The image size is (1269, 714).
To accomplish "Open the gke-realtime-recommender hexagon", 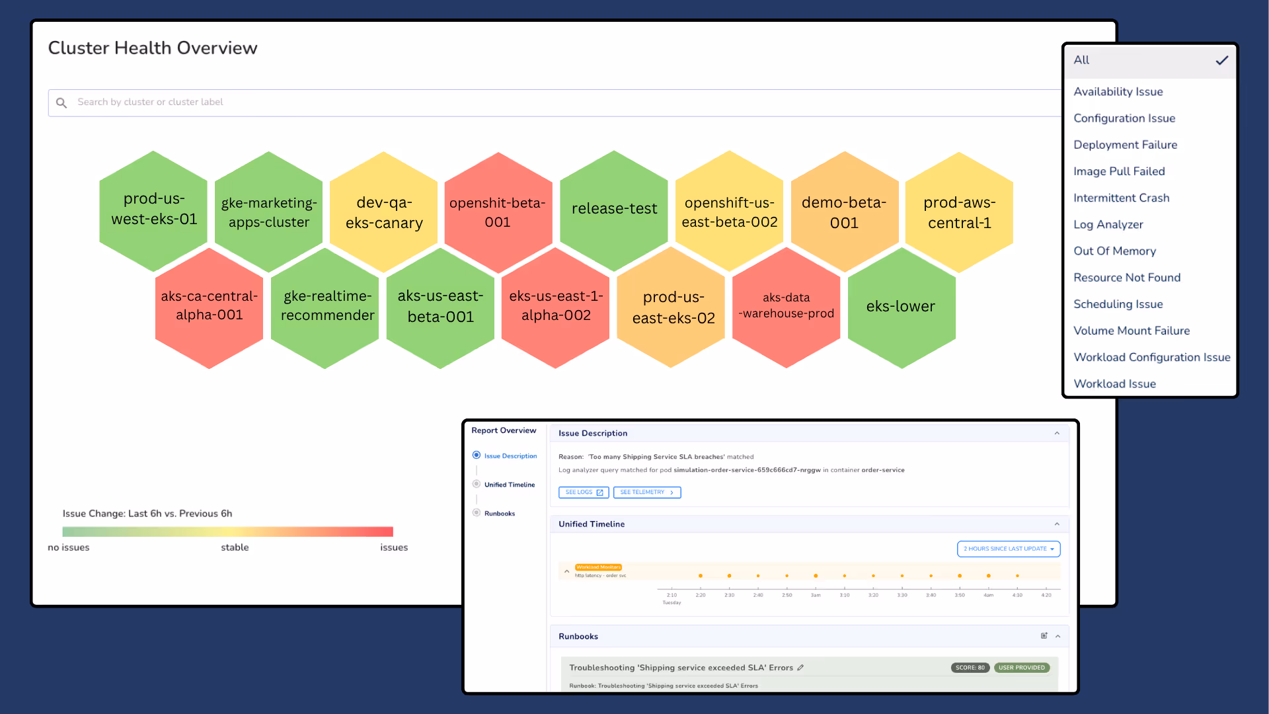I will 325,307.
